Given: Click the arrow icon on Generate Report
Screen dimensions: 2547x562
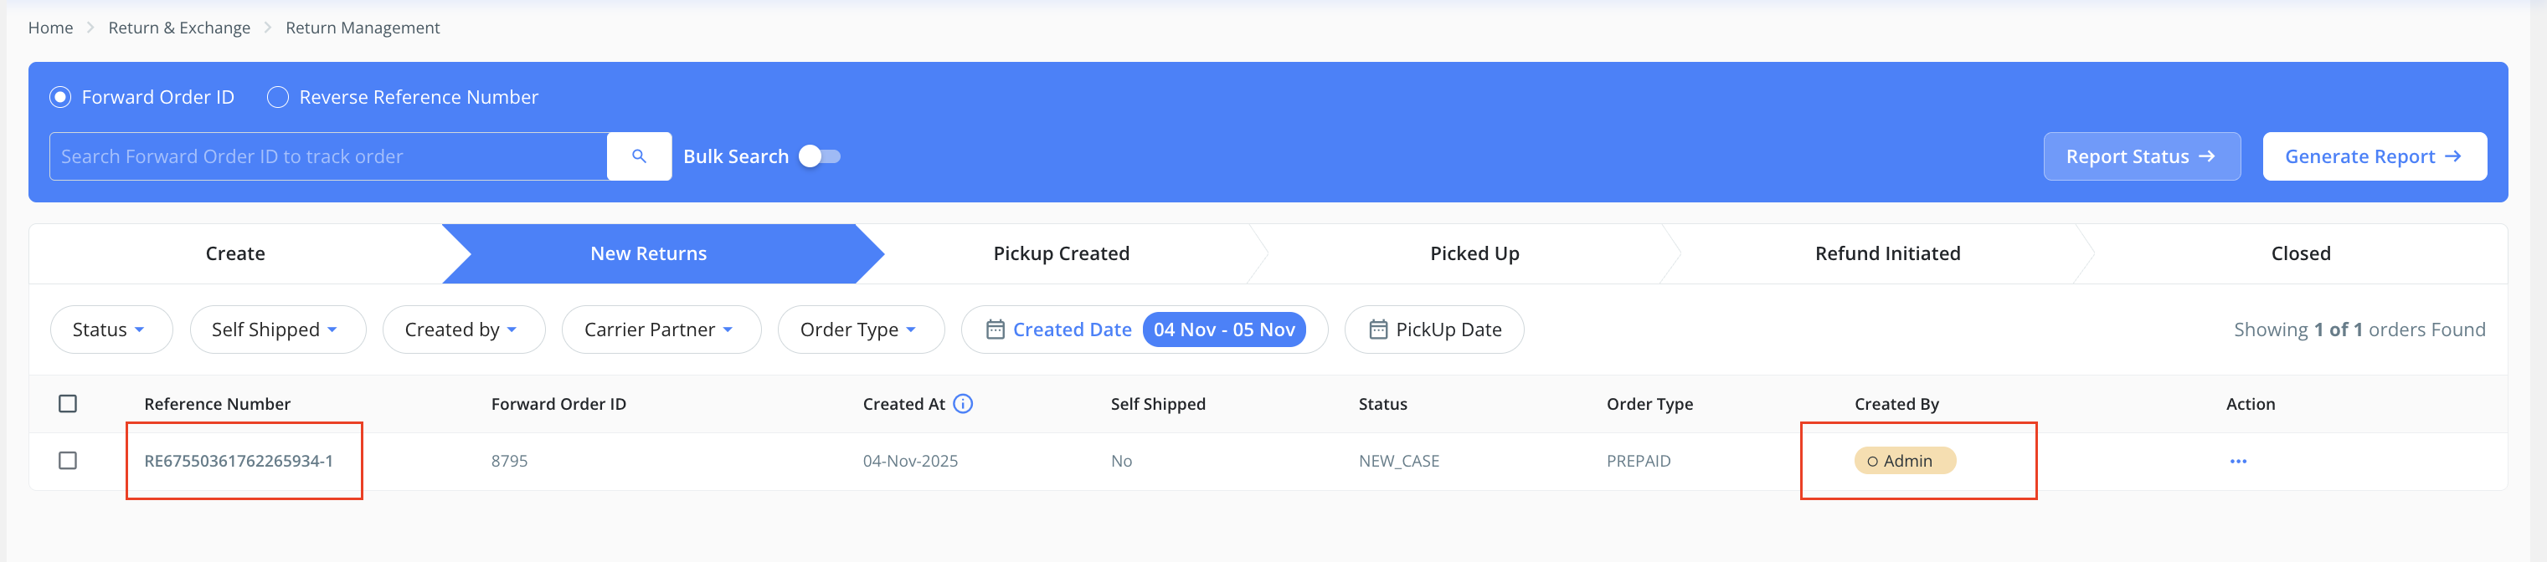Looking at the screenshot, I should (x=2453, y=156).
